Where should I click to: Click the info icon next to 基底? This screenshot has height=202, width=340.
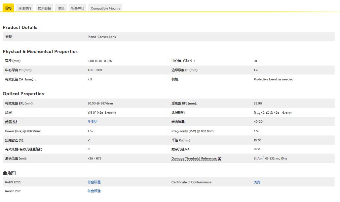coord(15,122)
